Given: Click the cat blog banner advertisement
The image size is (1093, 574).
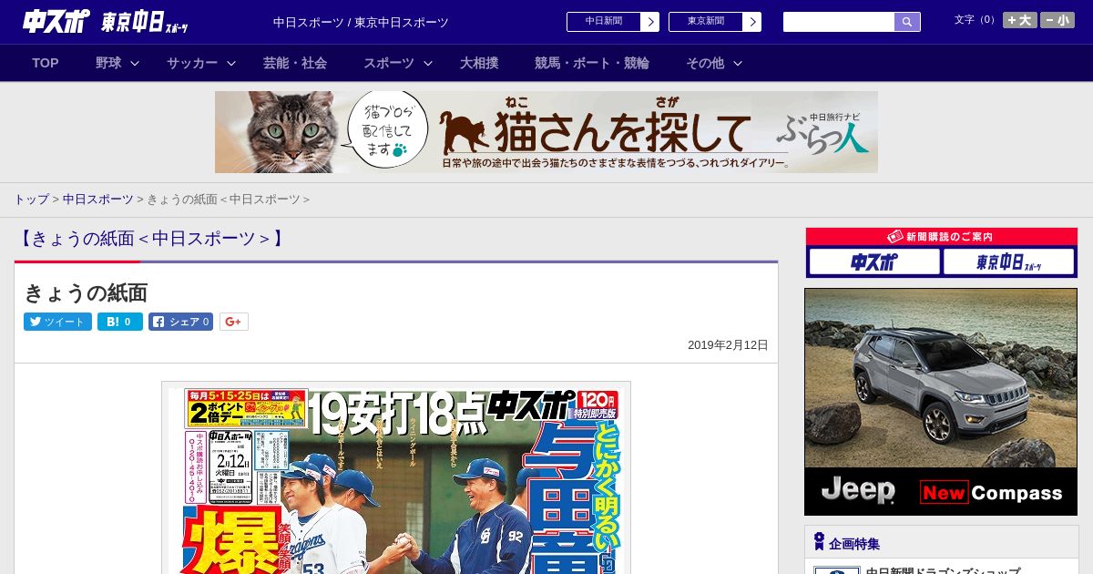Looking at the screenshot, I should coord(546,132).
